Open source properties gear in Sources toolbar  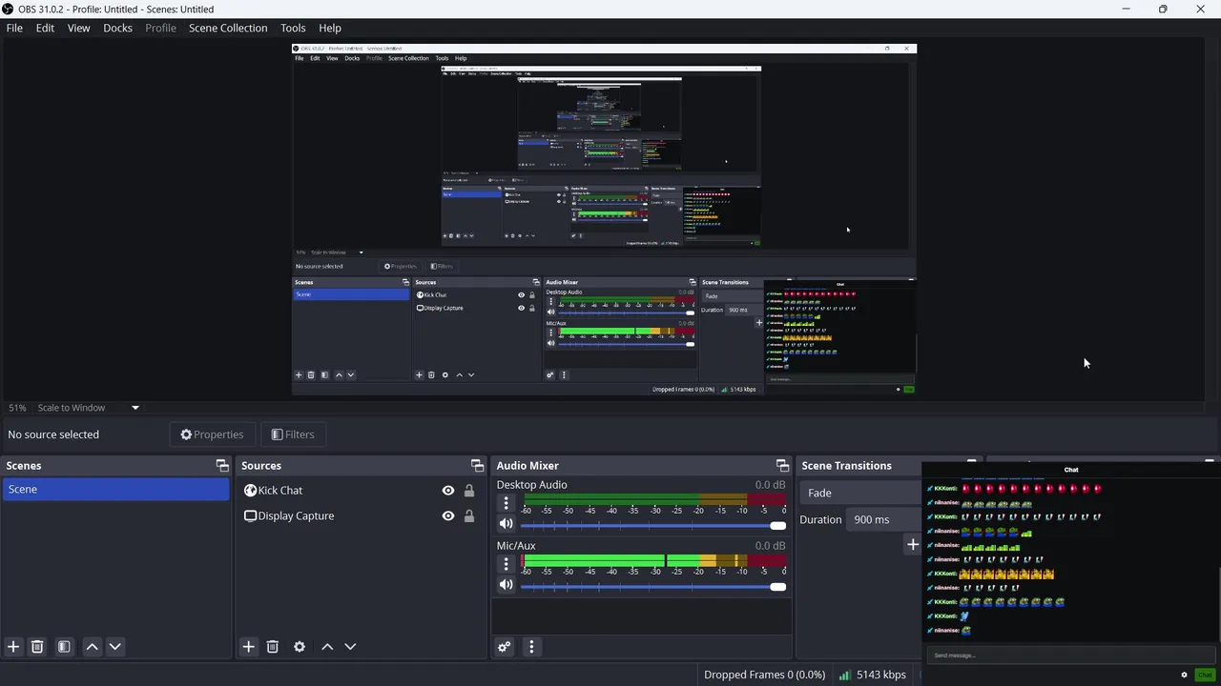click(x=300, y=646)
